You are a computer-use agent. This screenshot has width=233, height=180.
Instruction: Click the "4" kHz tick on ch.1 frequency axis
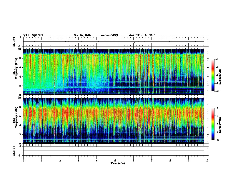tap(21, 77)
